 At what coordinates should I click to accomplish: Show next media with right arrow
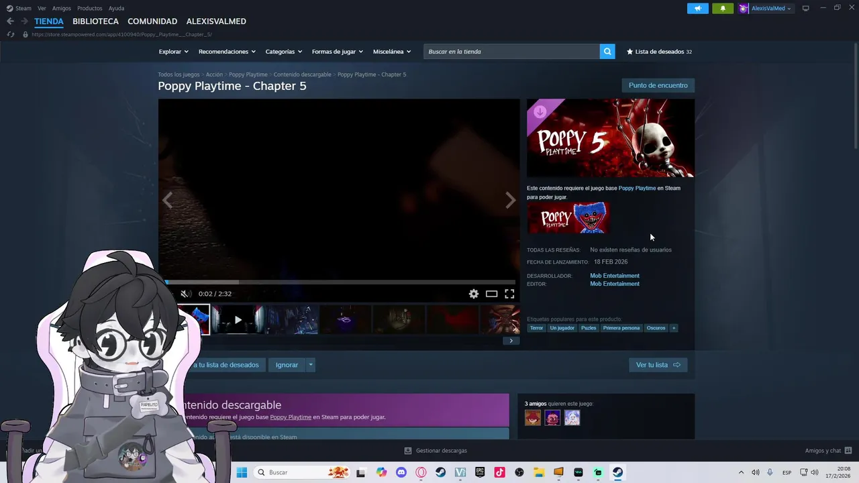coord(510,200)
